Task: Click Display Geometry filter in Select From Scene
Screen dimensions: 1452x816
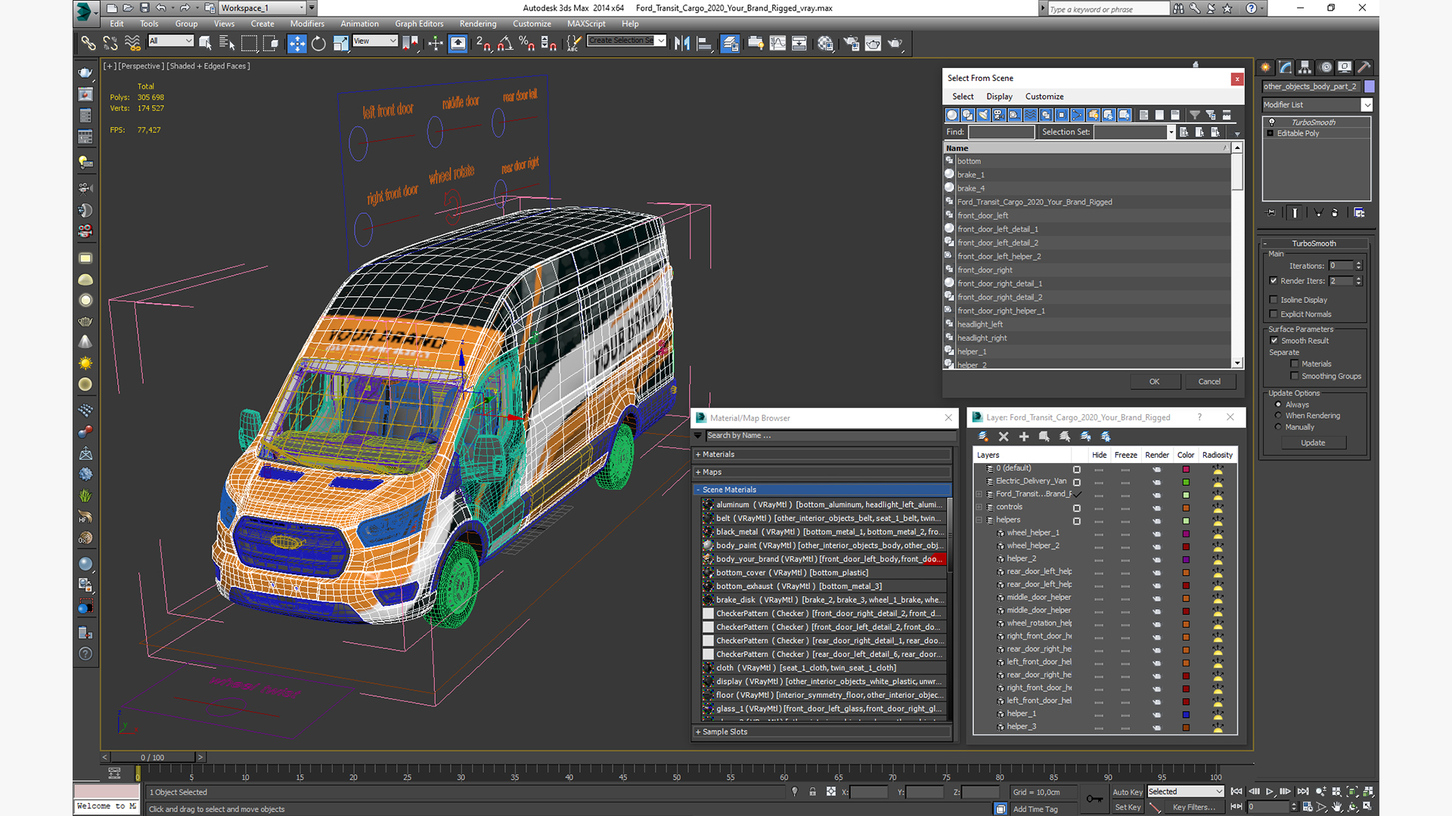Action: (x=952, y=115)
